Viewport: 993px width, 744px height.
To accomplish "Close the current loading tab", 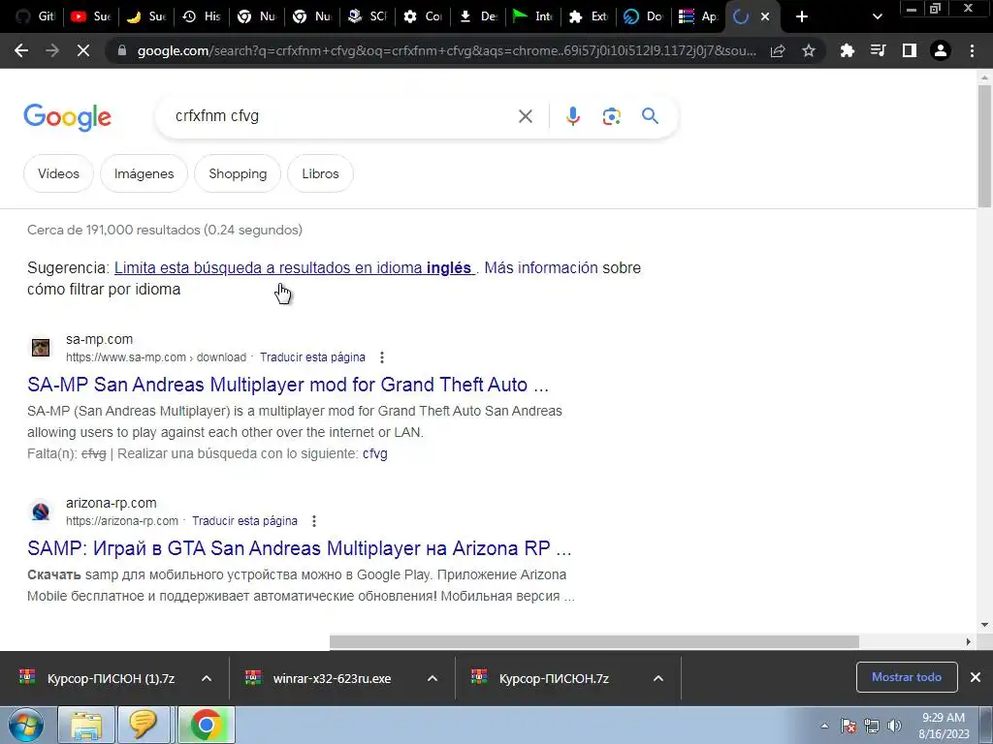I will pos(765,17).
